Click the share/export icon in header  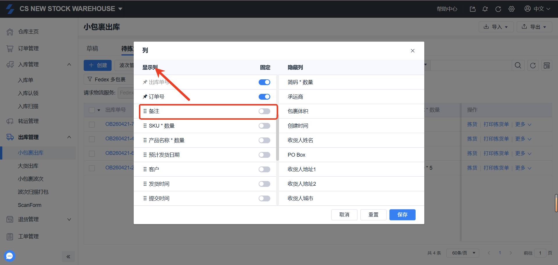click(473, 9)
